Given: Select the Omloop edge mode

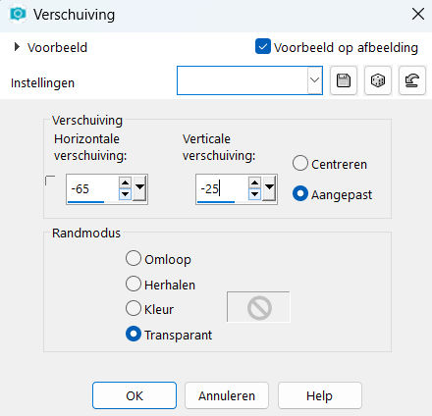Looking at the screenshot, I should click(134, 258).
